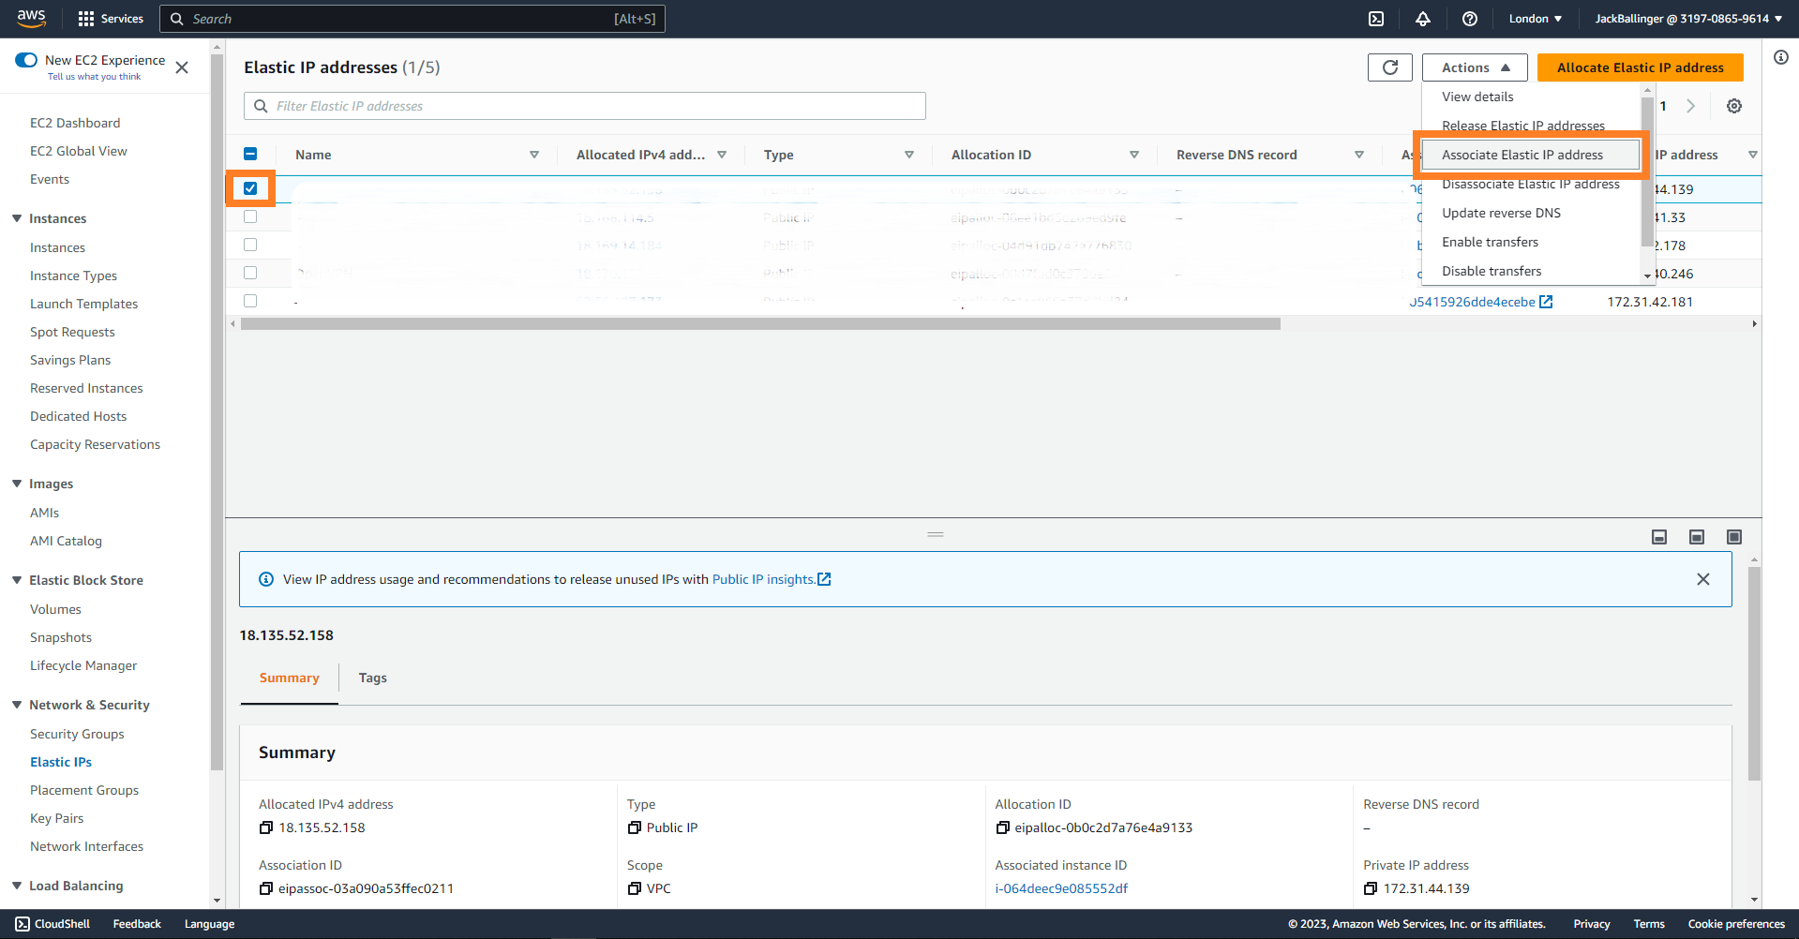Open the notifications bell icon
This screenshot has width=1799, height=939.
click(x=1422, y=19)
